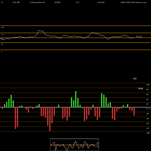Click the -60 label on the MR axis

tap(147, 124)
